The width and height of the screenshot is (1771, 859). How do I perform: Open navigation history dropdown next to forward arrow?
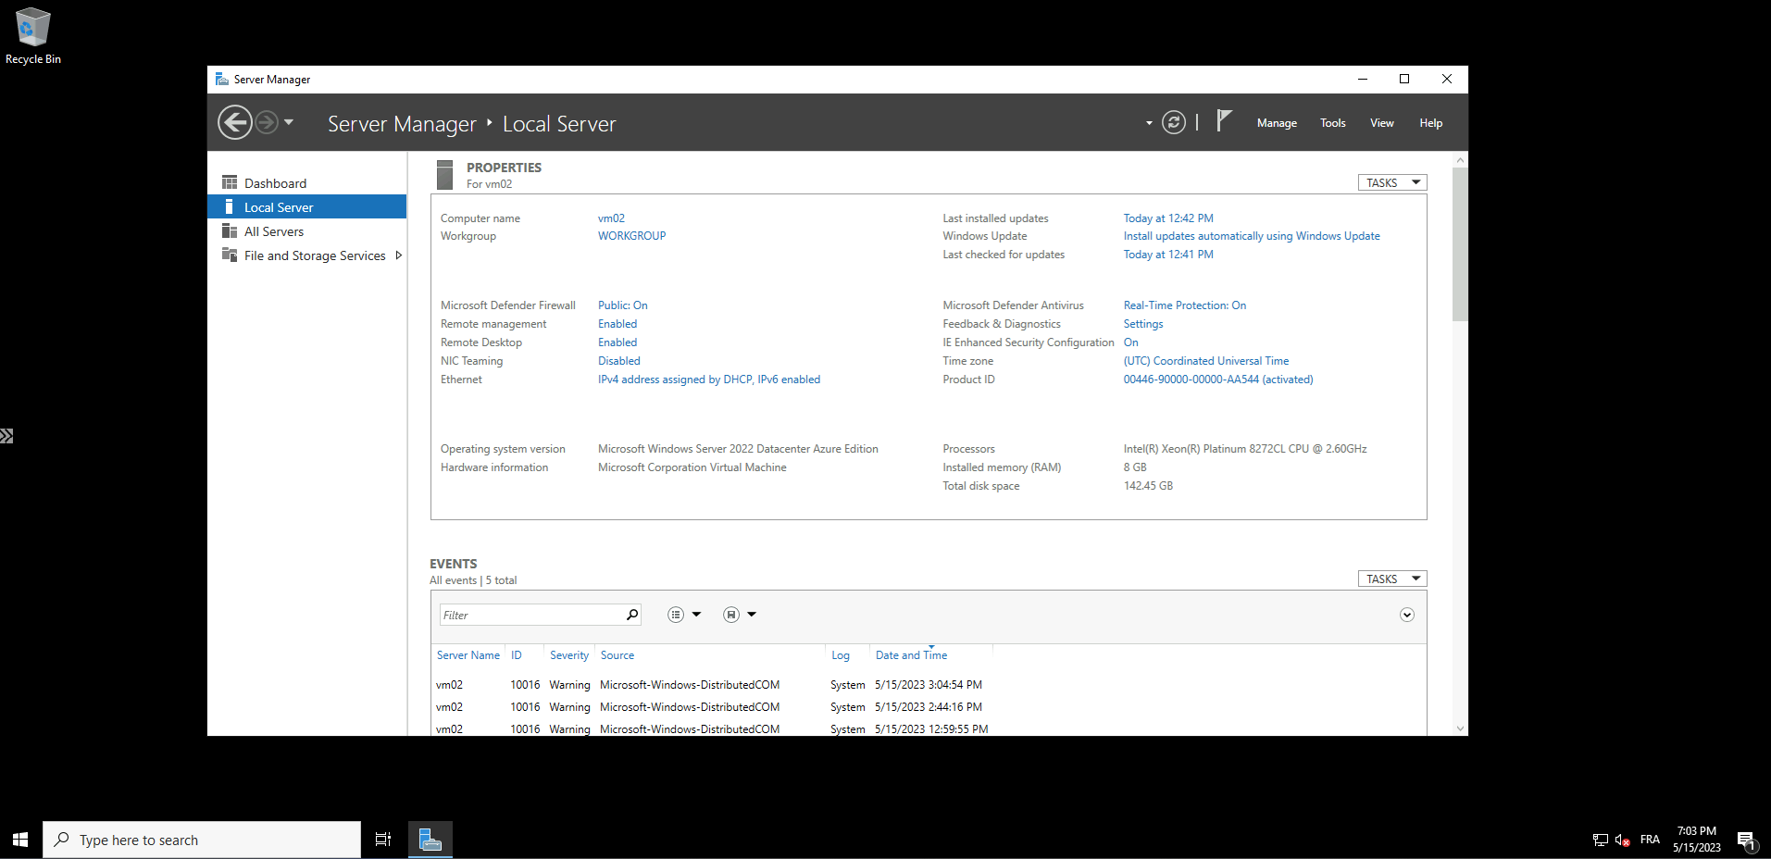[289, 122]
